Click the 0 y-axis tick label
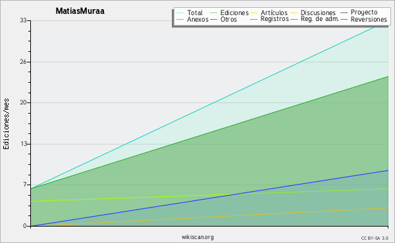The image size is (395, 243). tap(25, 226)
